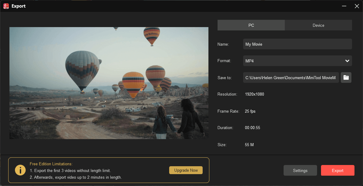Click the Size label

[222, 145]
